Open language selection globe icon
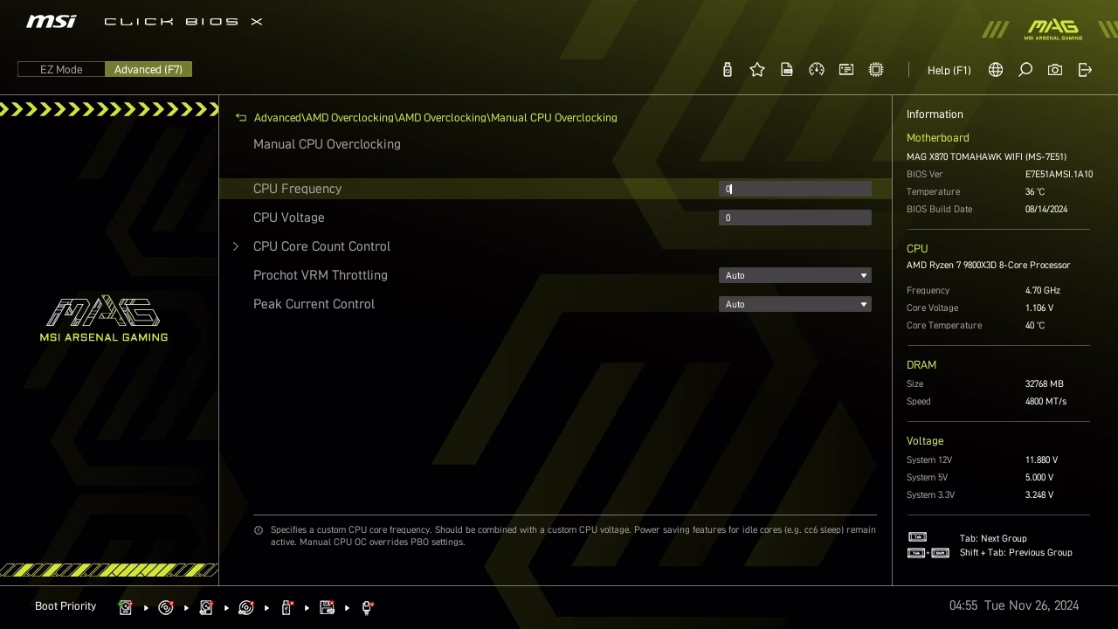The image size is (1118, 629). point(996,70)
